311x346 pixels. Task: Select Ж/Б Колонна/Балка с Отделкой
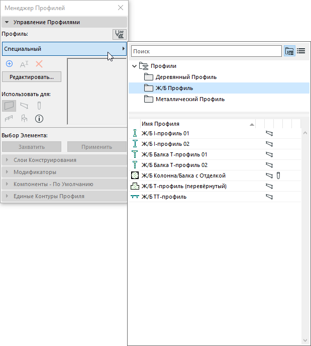(215, 176)
